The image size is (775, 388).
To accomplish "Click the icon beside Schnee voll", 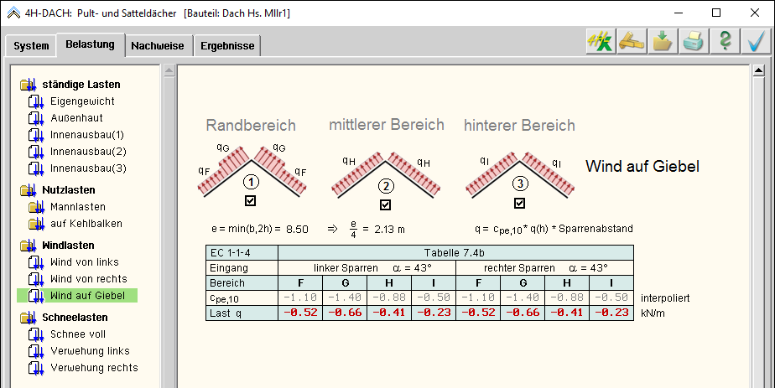I will [x=35, y=334].
